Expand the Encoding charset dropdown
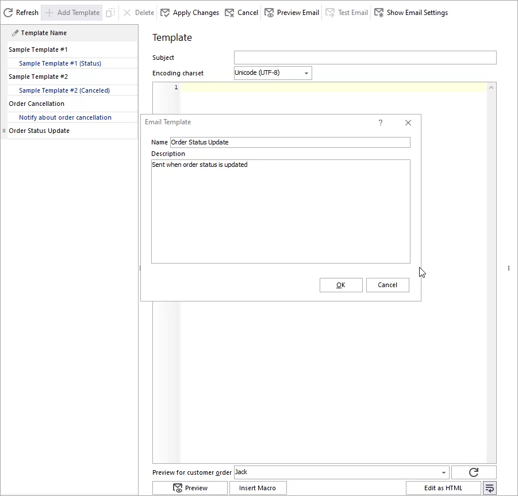 306,74
